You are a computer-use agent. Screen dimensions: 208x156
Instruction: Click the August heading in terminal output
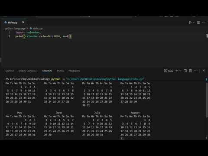135,113
